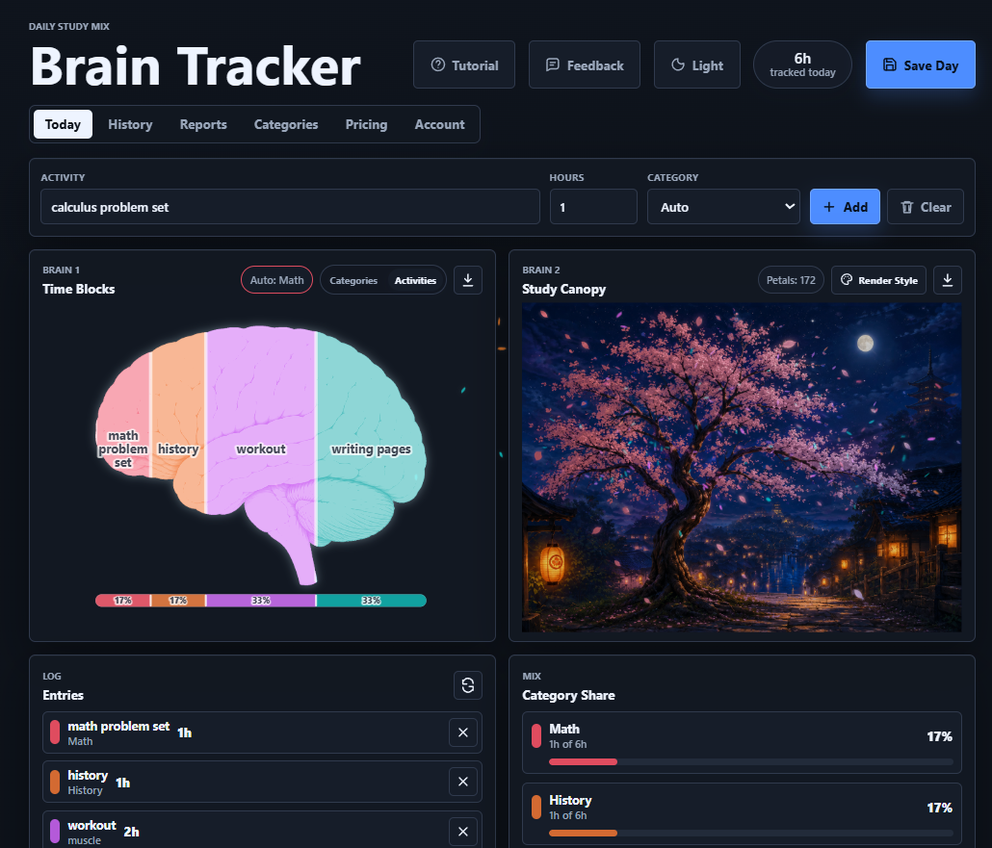Click the red 17% bar segment
992x848 pixels.
(x=122, y=600)
